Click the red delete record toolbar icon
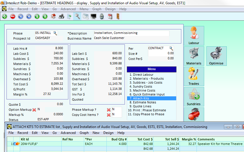This screenshot has width=244, height=152. coord(13,16)
